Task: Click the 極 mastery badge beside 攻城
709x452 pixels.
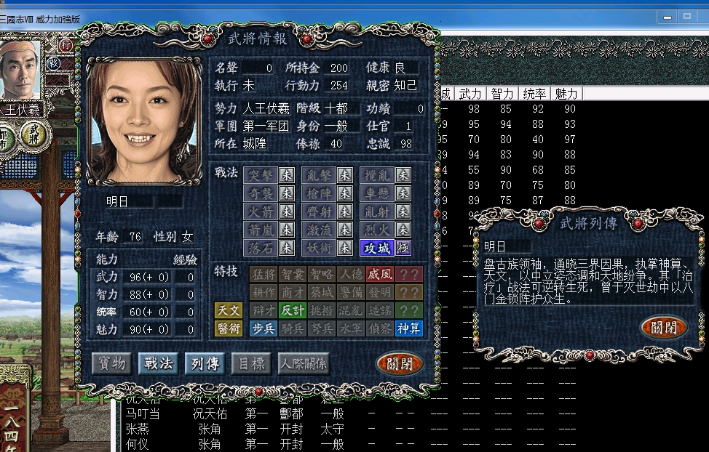Action: (x=403, y=248)
